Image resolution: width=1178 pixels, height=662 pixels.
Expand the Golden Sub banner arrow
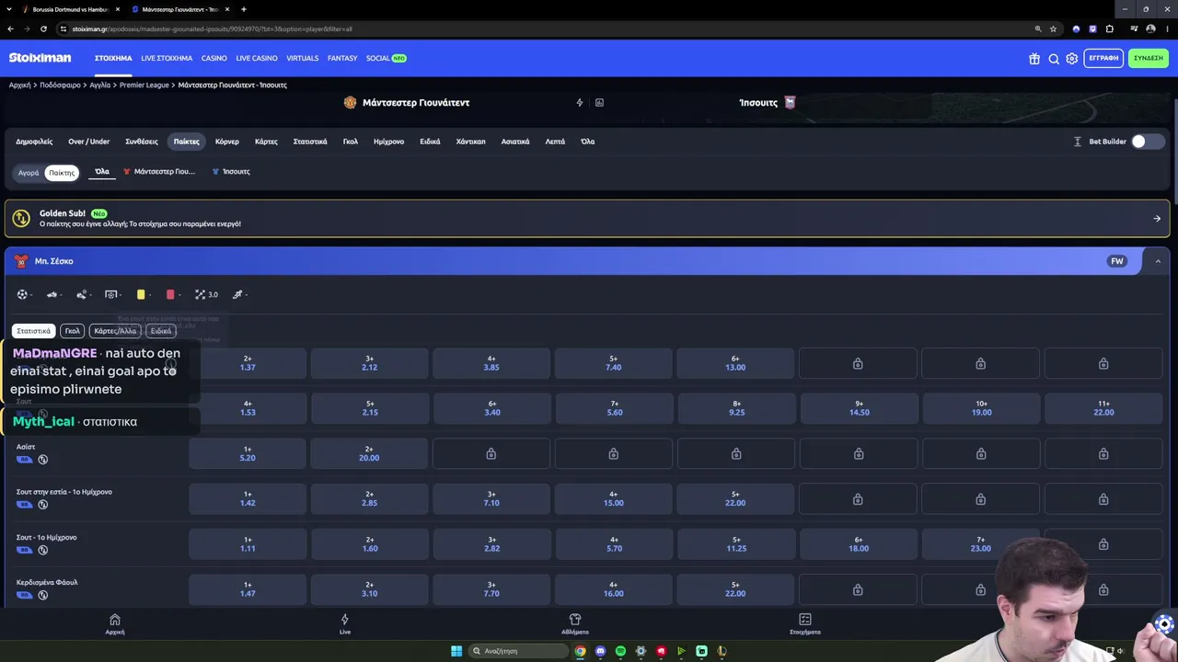[x=1157, y=219]
